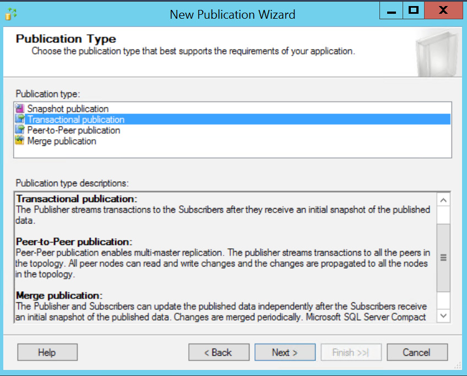467x376 pixels.
Task: Click the Peer-to-Peer publication description heading
Action: (74, 242)
